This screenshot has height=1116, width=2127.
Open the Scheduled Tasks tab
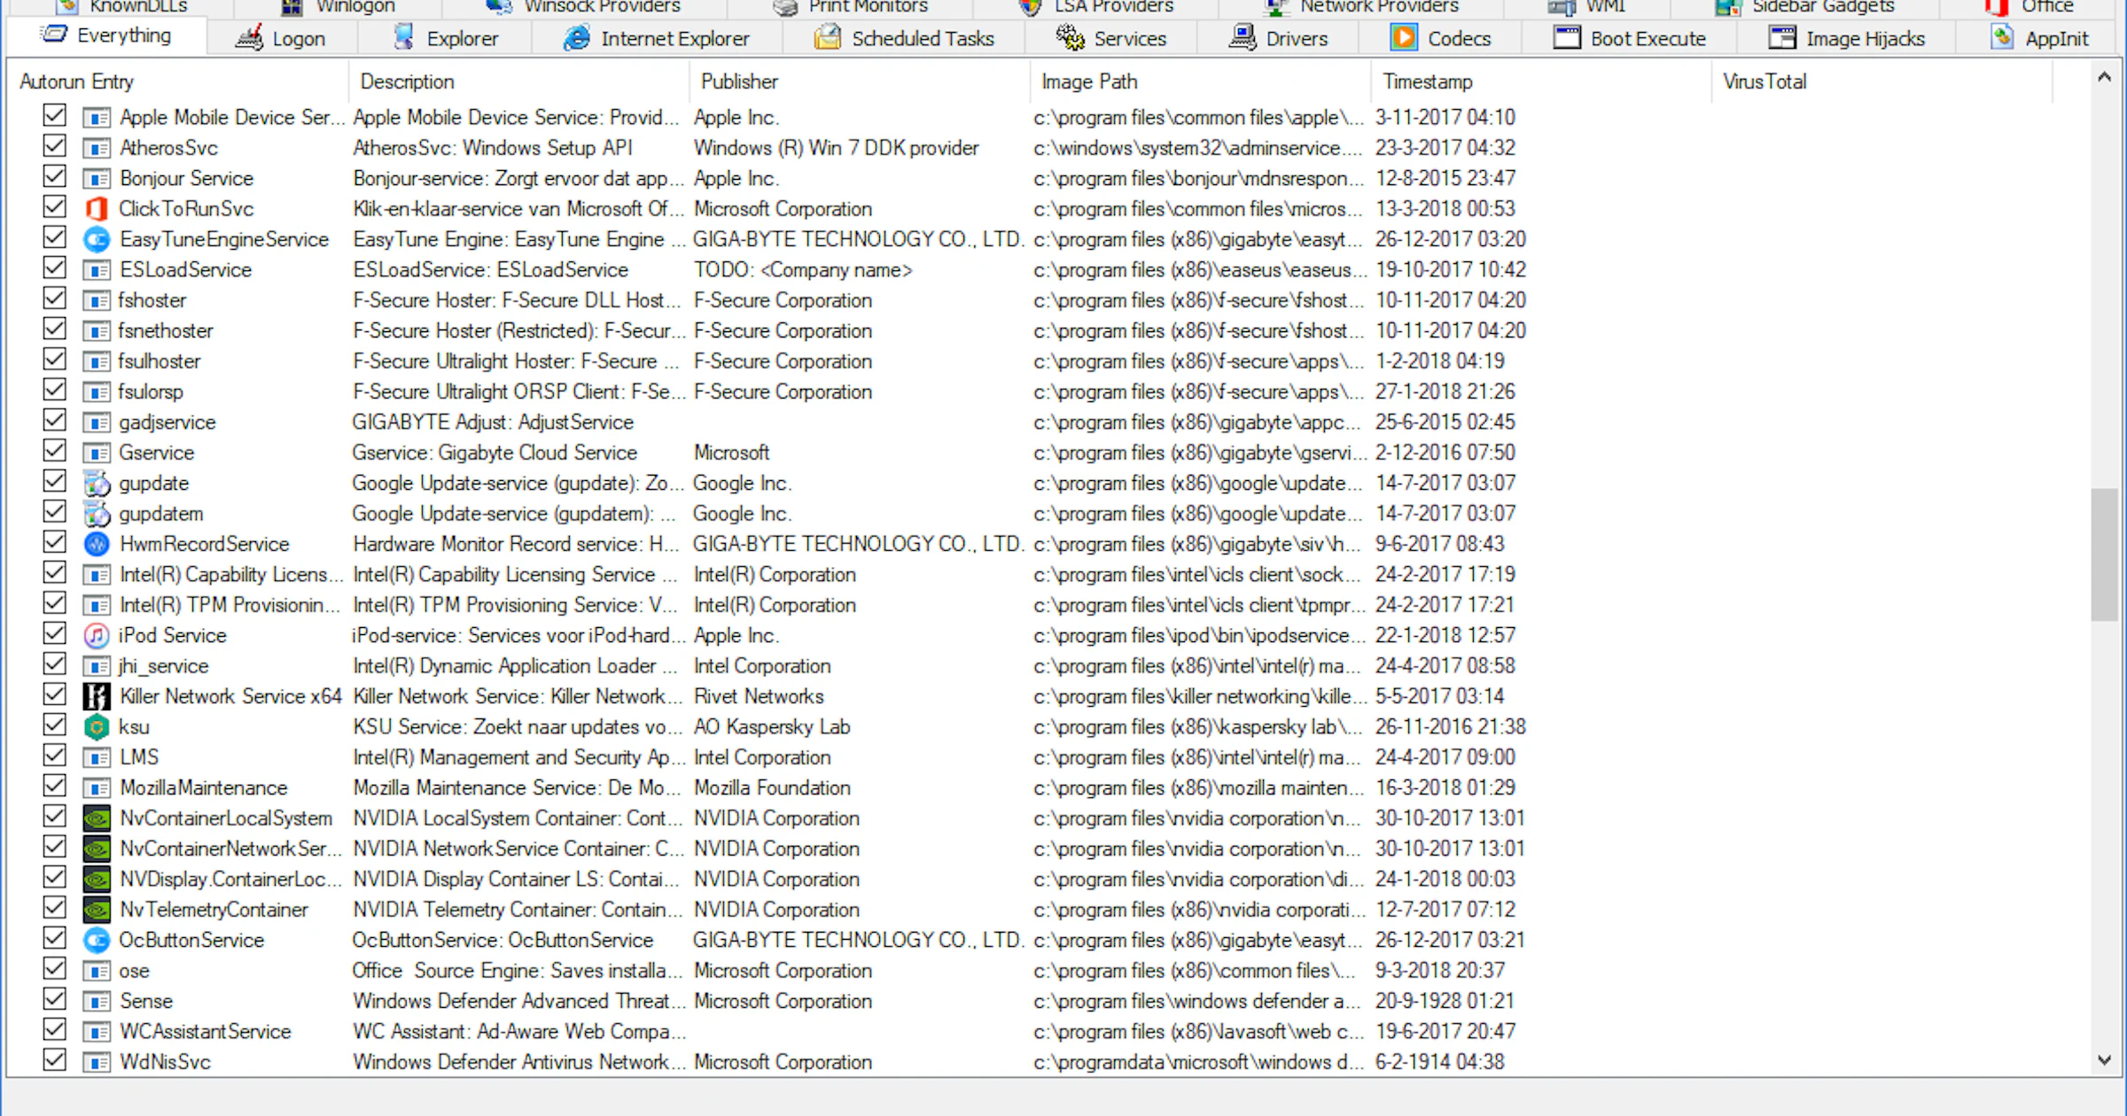coord(904,38)
